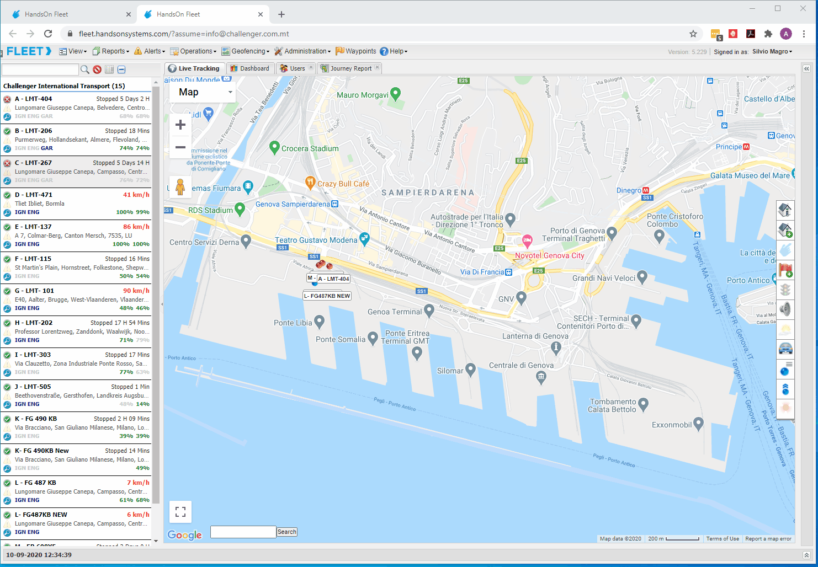
Task: Open the browser extensions puzzle icon
Action: tap(768, 34)
